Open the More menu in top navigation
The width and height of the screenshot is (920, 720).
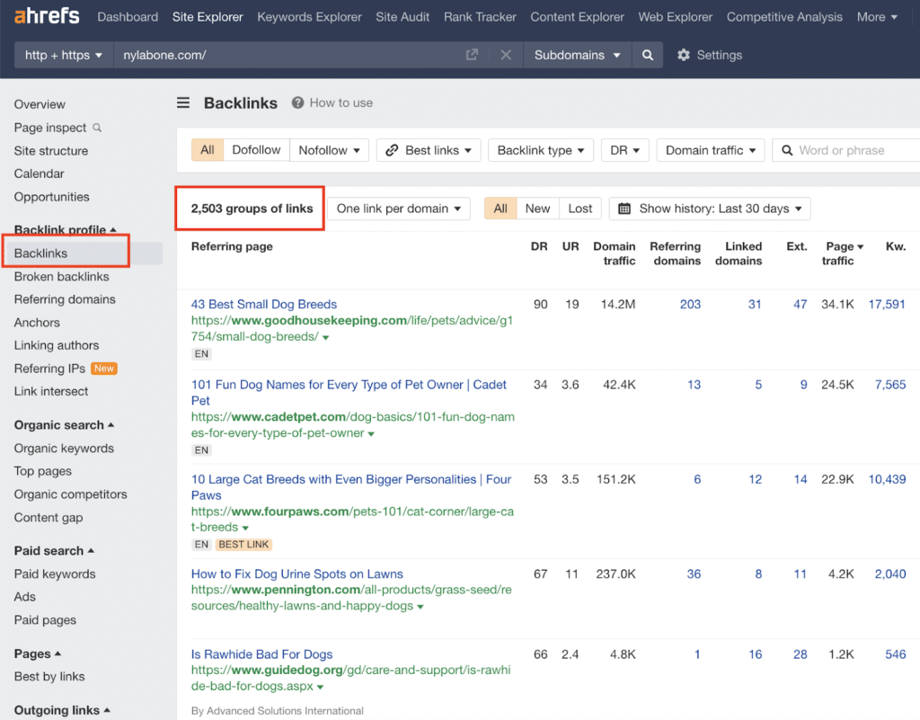pyautogui.click(x=877, y=17)
